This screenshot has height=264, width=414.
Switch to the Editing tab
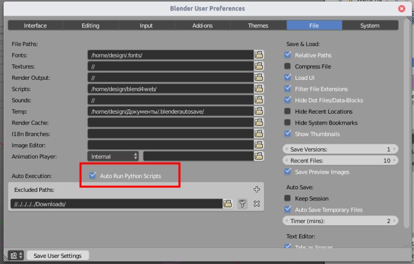click(91, 25)
